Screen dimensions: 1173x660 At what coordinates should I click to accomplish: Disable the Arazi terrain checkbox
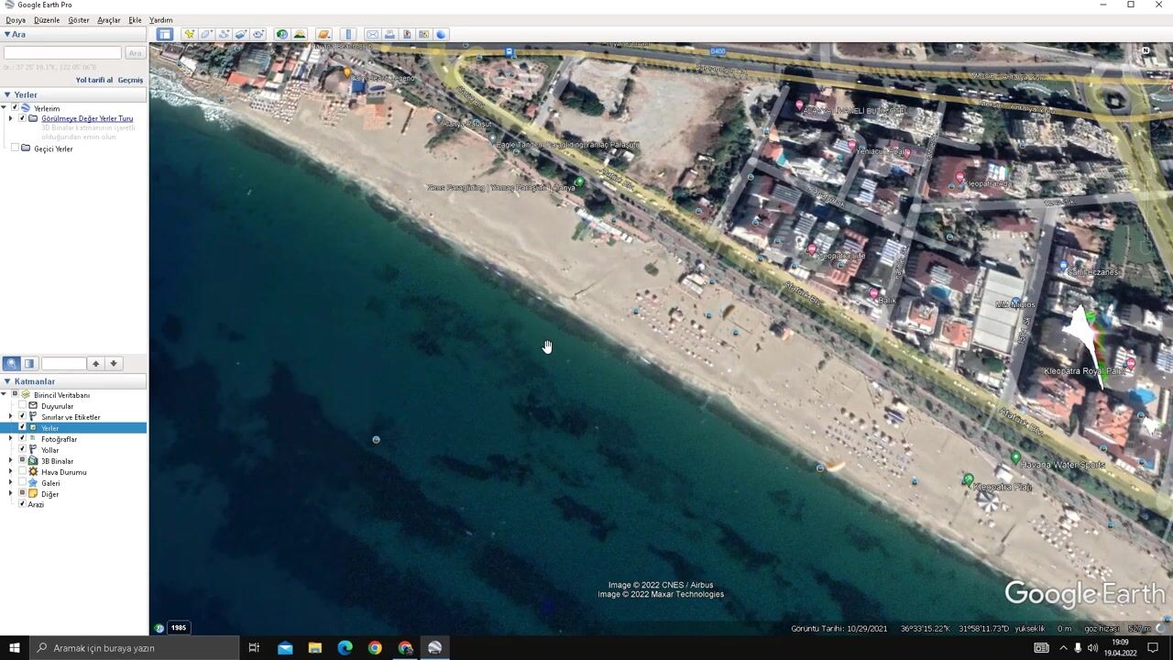click(x=22, y=504)
